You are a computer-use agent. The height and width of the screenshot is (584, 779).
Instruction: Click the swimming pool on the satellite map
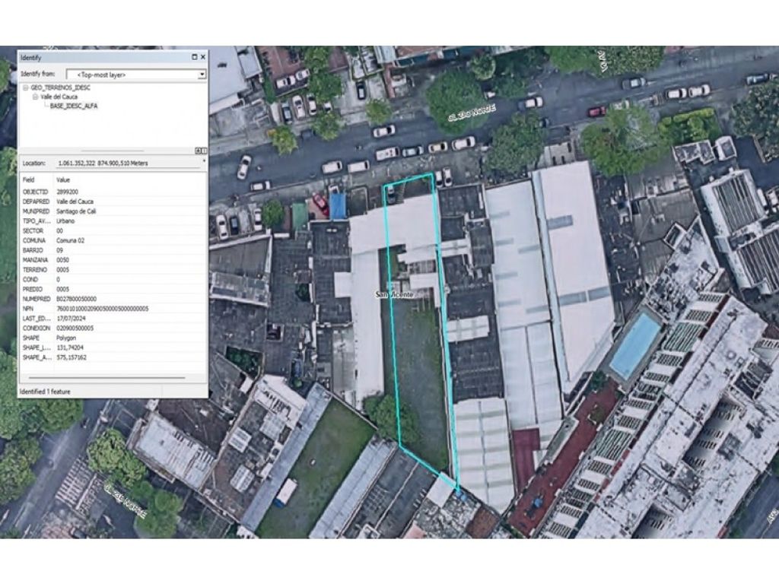(634, 345)
